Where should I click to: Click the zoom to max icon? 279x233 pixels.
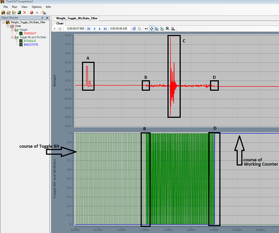[173, 29]
